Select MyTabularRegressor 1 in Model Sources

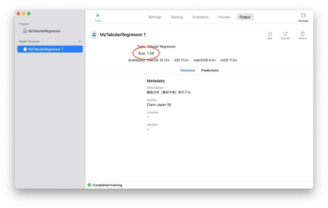[50, 49]
